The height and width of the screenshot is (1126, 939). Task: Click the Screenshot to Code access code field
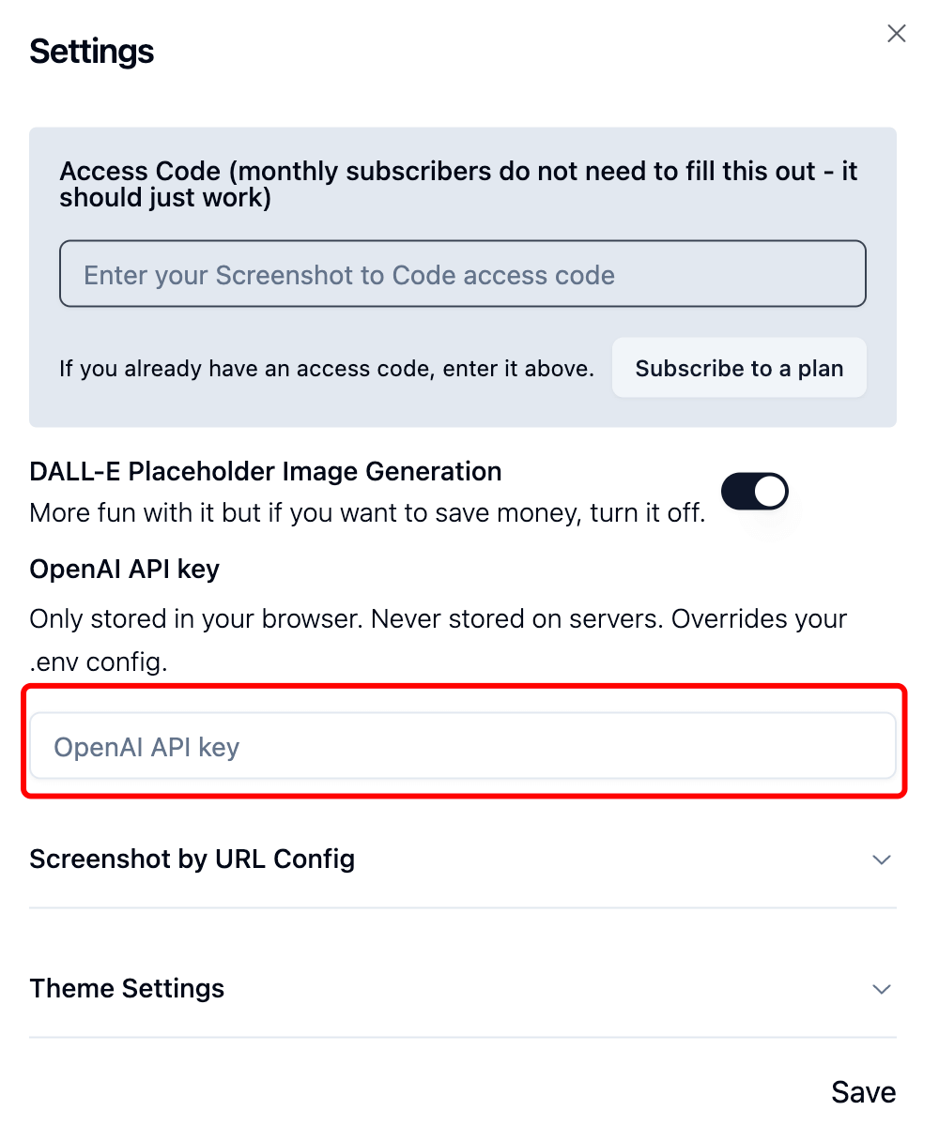(462, 275)
